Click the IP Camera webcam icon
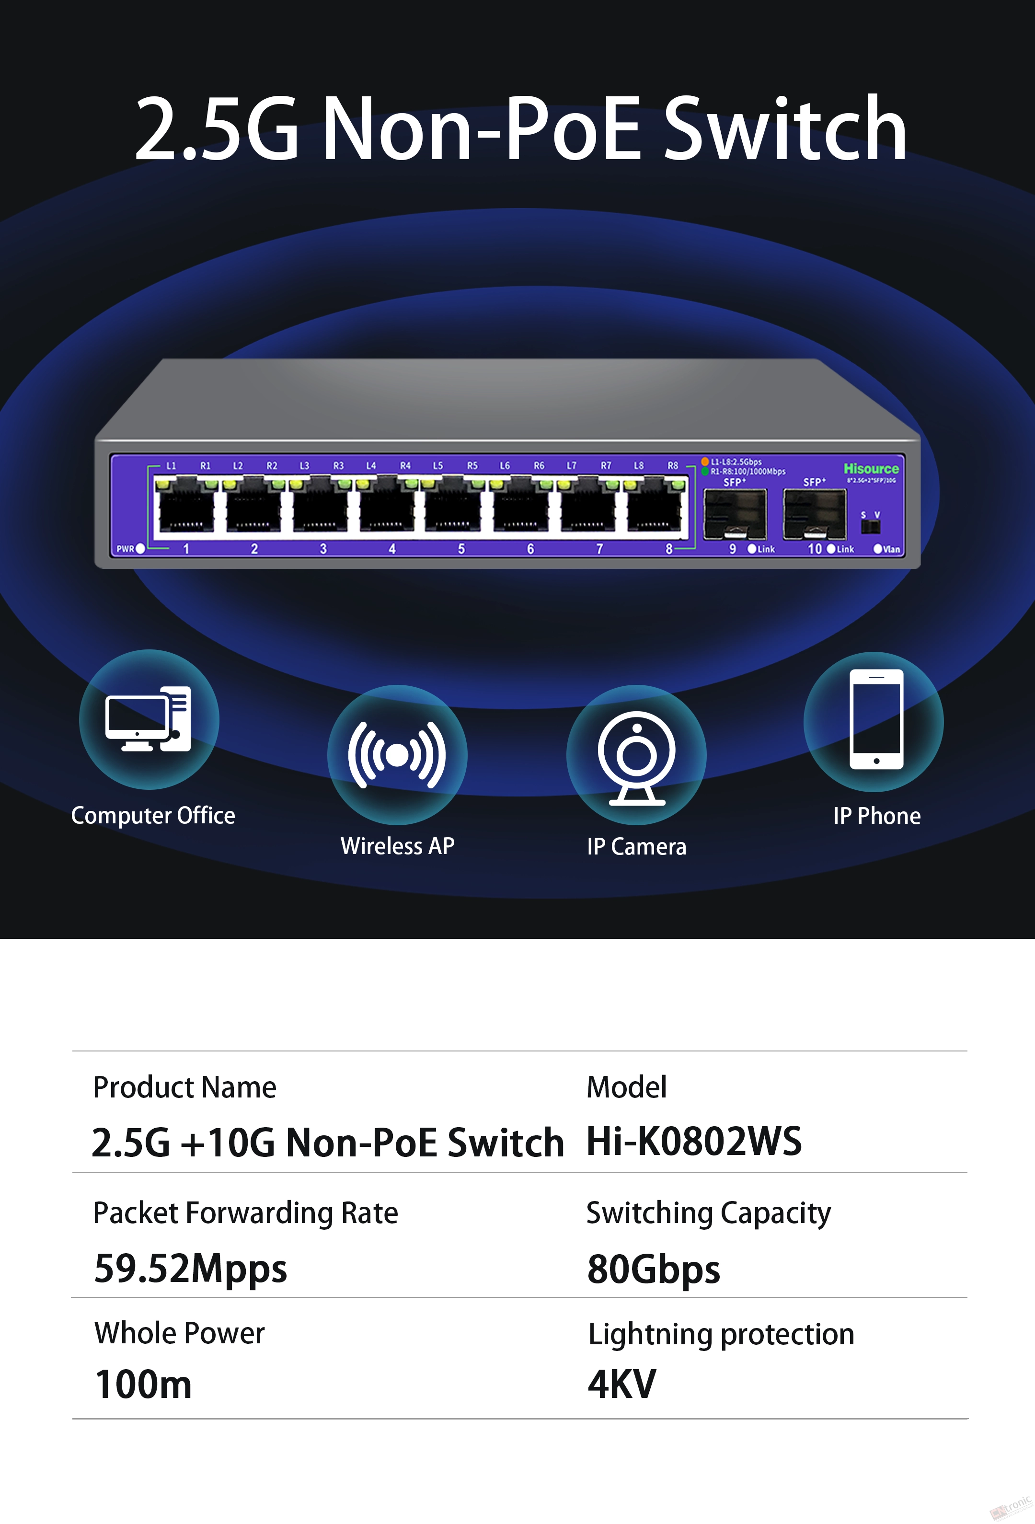Viewport: 1035px width, 1524px height. (x=636, y=755)
